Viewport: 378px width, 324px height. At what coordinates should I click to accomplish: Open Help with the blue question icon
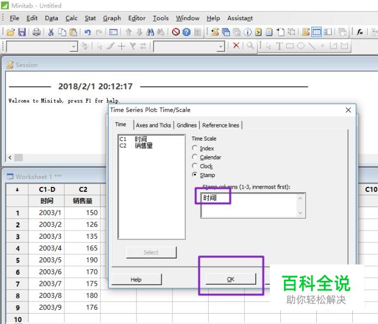point(186,32)
